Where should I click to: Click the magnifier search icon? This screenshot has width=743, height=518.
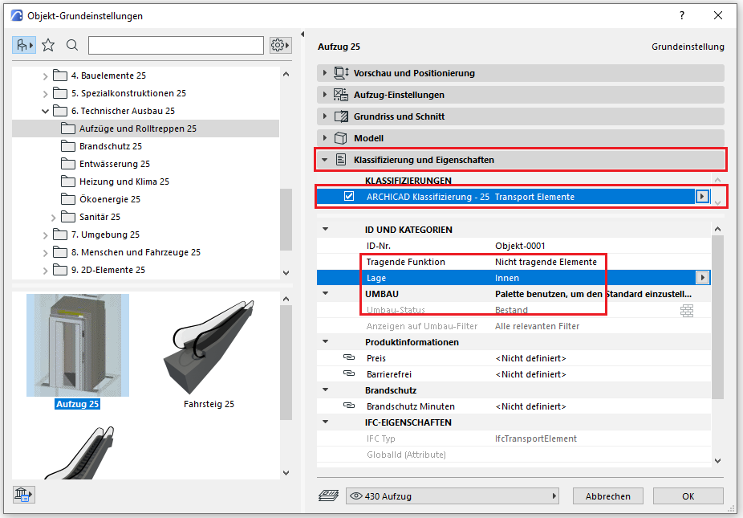click(x=72, y=45)
